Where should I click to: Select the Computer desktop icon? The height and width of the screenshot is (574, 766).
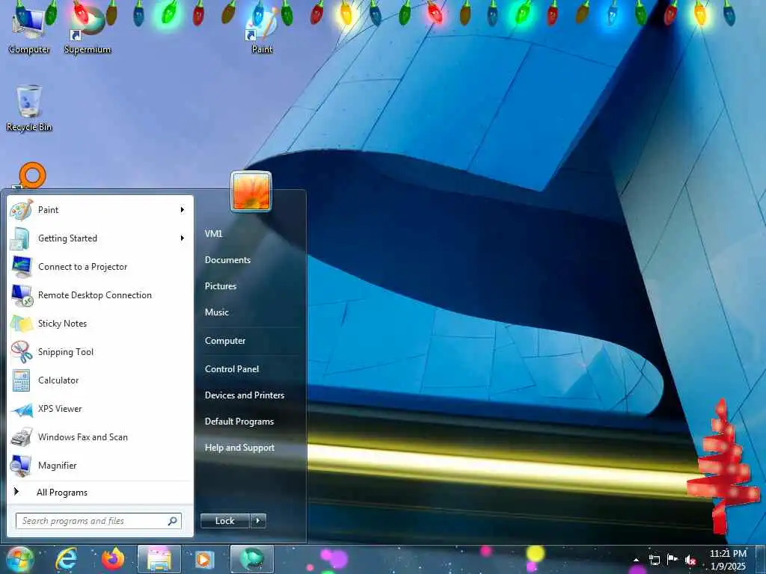point(29,30)
